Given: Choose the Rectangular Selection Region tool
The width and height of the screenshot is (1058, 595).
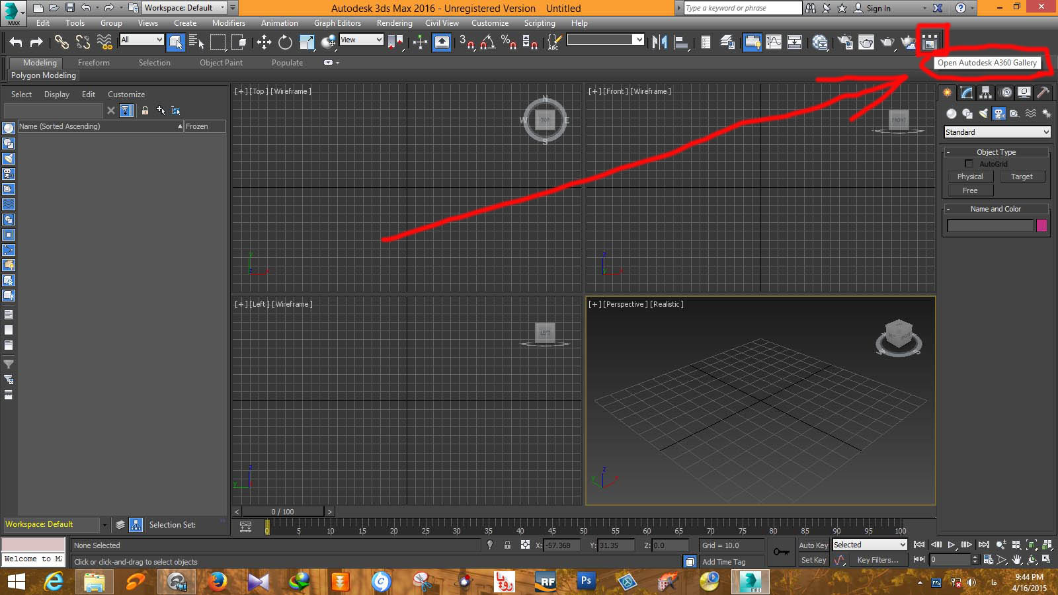Looking at the screenshot, I should point(218,42).
